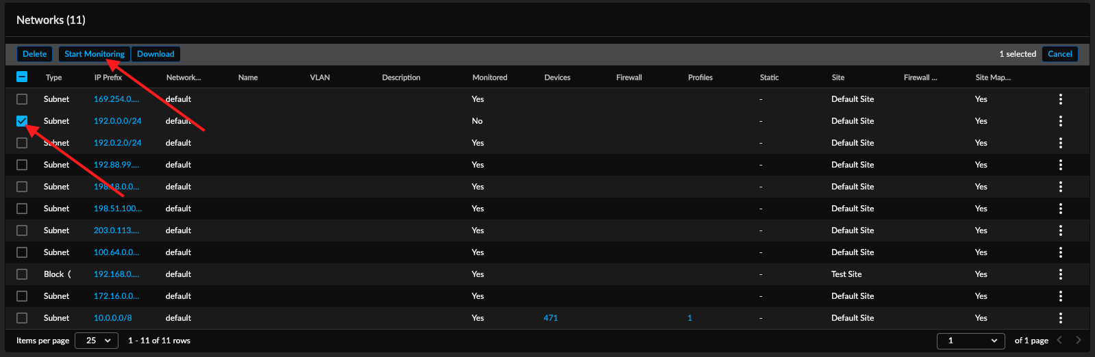Open the 203.0.113 IP prefix link

point(116,230)
